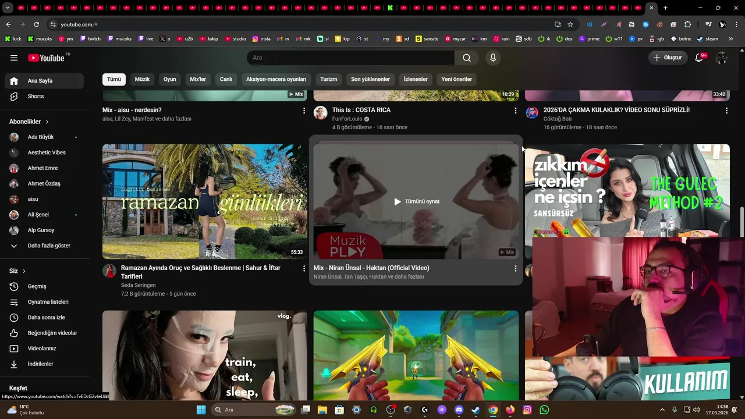Open Ada Büyük channel subscription
Screen dimensions: 745x419
pyautogui.click(x=44, y=137)
